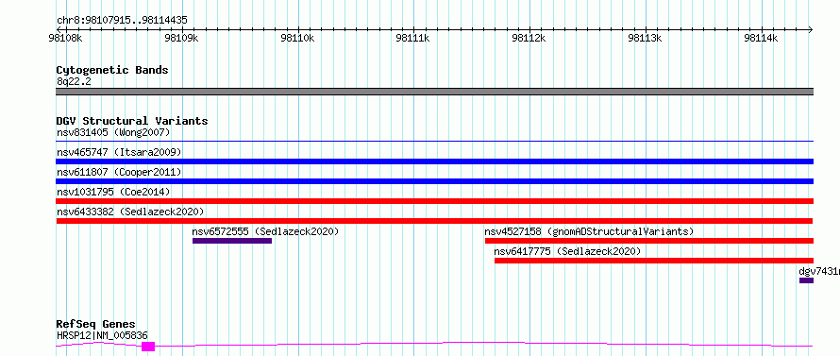Viewport: 840px width, 356px height.
Task: Click the nsv831405 (Wong2007) thin blue variant line
Action: [x=434, y=142]
